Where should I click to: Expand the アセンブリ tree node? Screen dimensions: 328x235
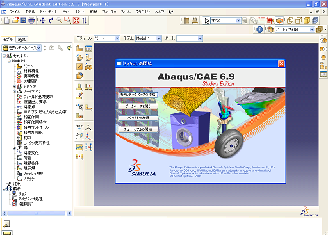pyautogui.click(x=14, y=86)
